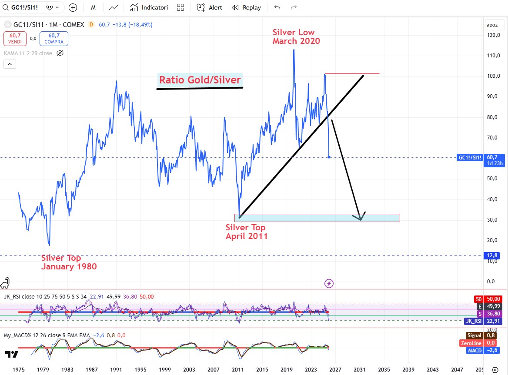Select the My_MACD% indicator legend
Viewport: 508px width, 375px height.
[47, 335]
